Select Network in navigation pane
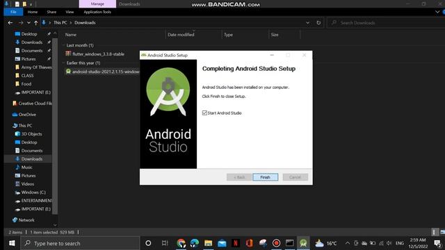Image resolution: width=445 pixels, height=250 pixels. (26, 220)
